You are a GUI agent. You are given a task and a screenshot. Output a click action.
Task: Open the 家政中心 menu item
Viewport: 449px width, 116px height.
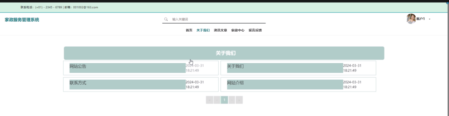pyautogui.click(x=238, y=30)
